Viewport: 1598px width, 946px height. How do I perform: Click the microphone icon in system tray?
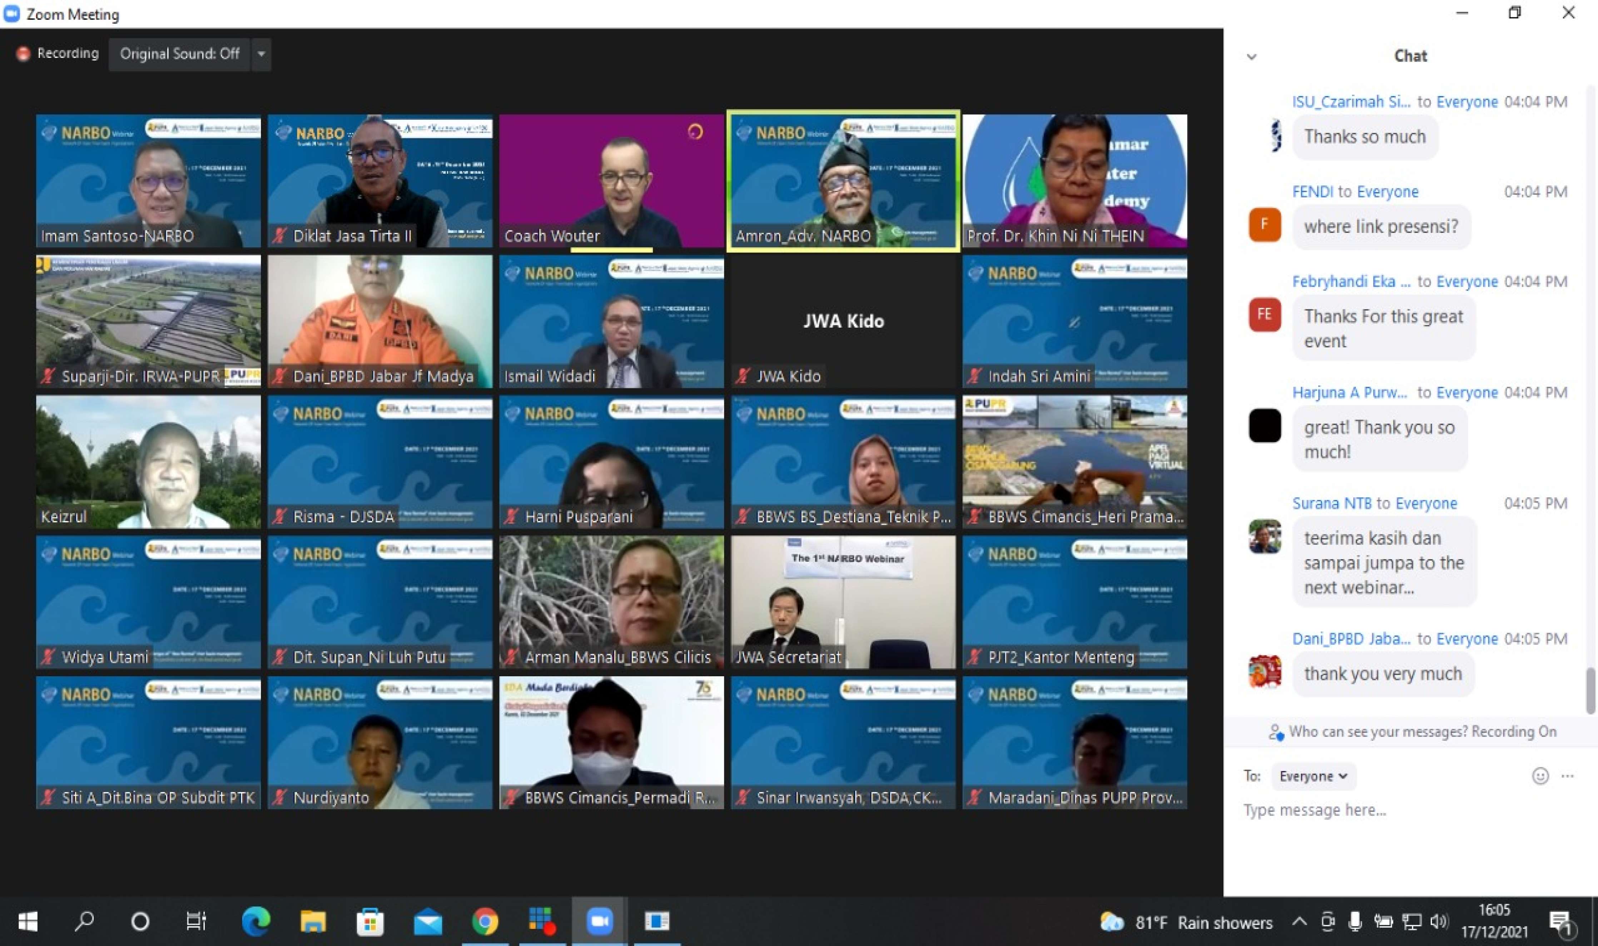[x=1355, y=921]
